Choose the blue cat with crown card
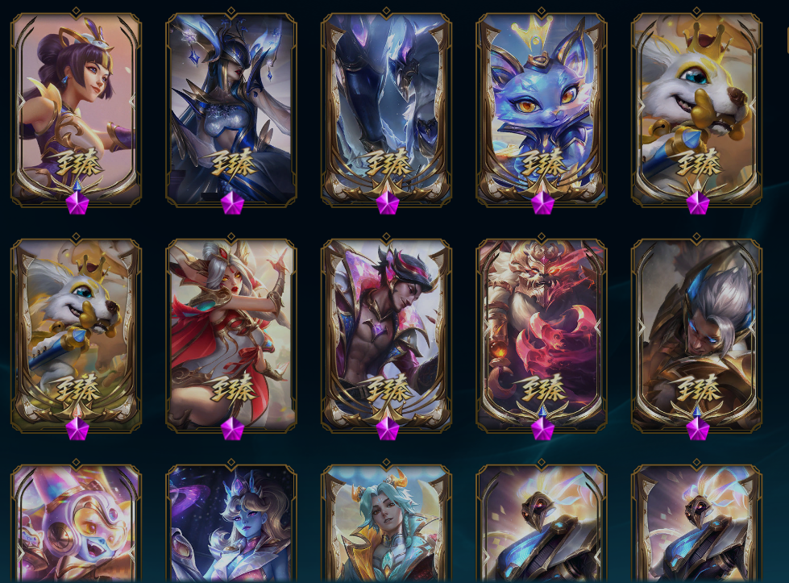 [x=542, y=110]
